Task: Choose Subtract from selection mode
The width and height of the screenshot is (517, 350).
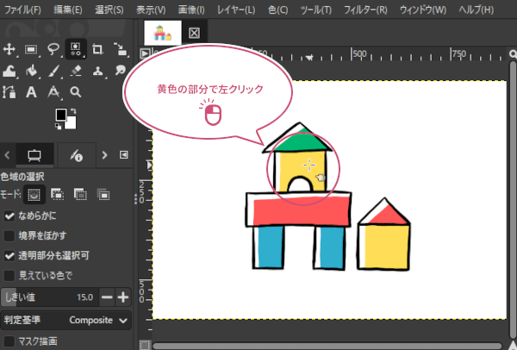Action: [x=80, y=195]
